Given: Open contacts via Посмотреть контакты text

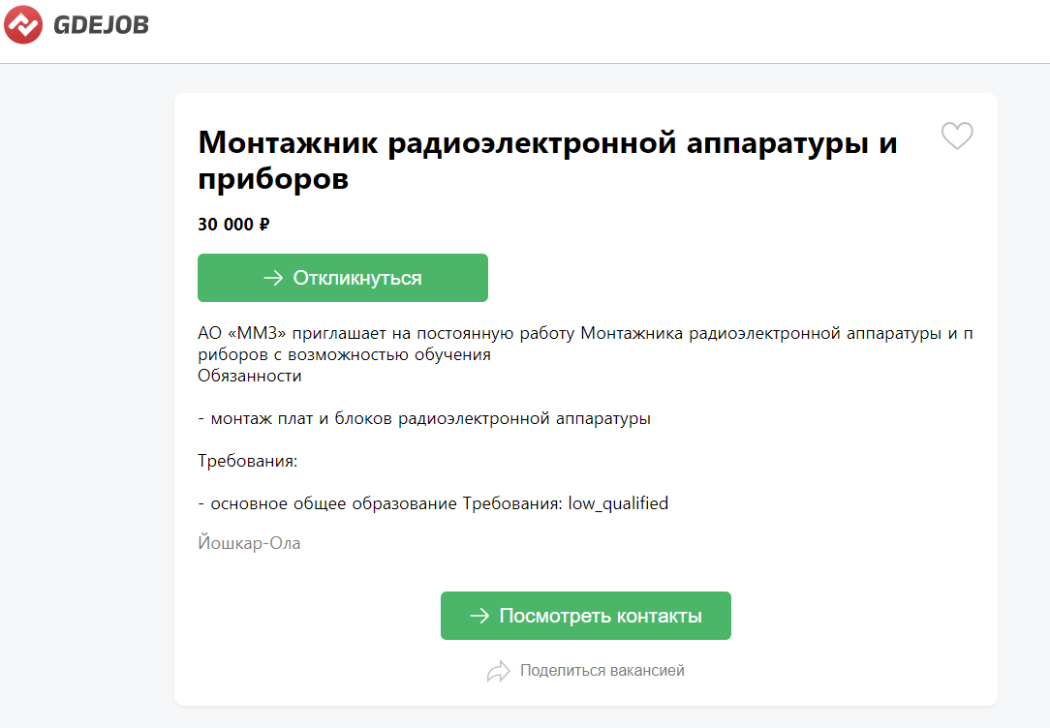Looking at the screenshot, I should pos(601,616).
